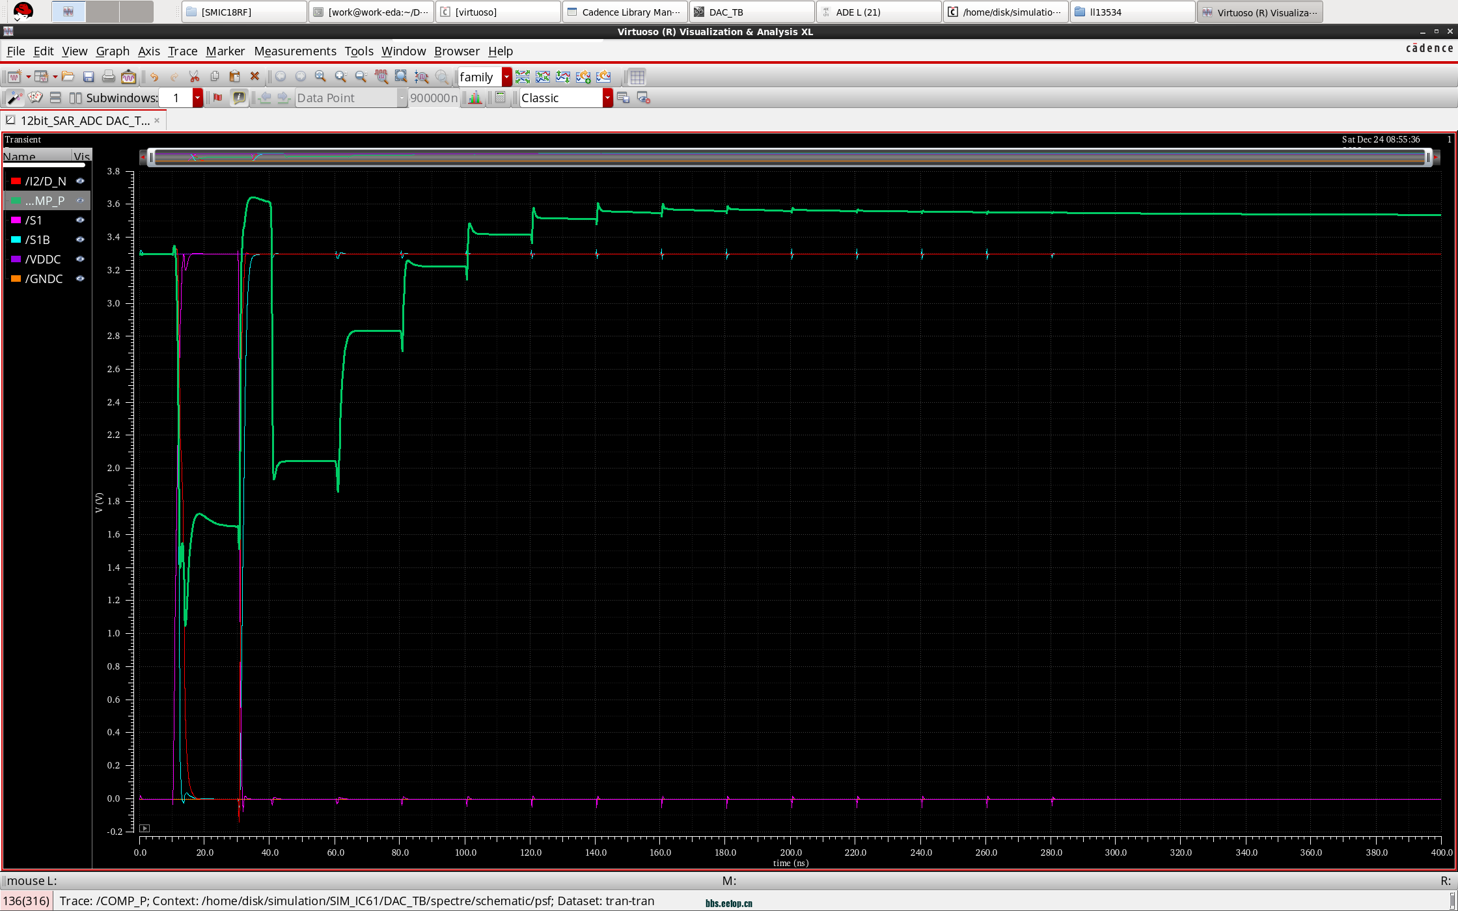This screenshot has height=911, width=1458.
Task: Click the strip chart mode icon
Action: coord(523,77)
